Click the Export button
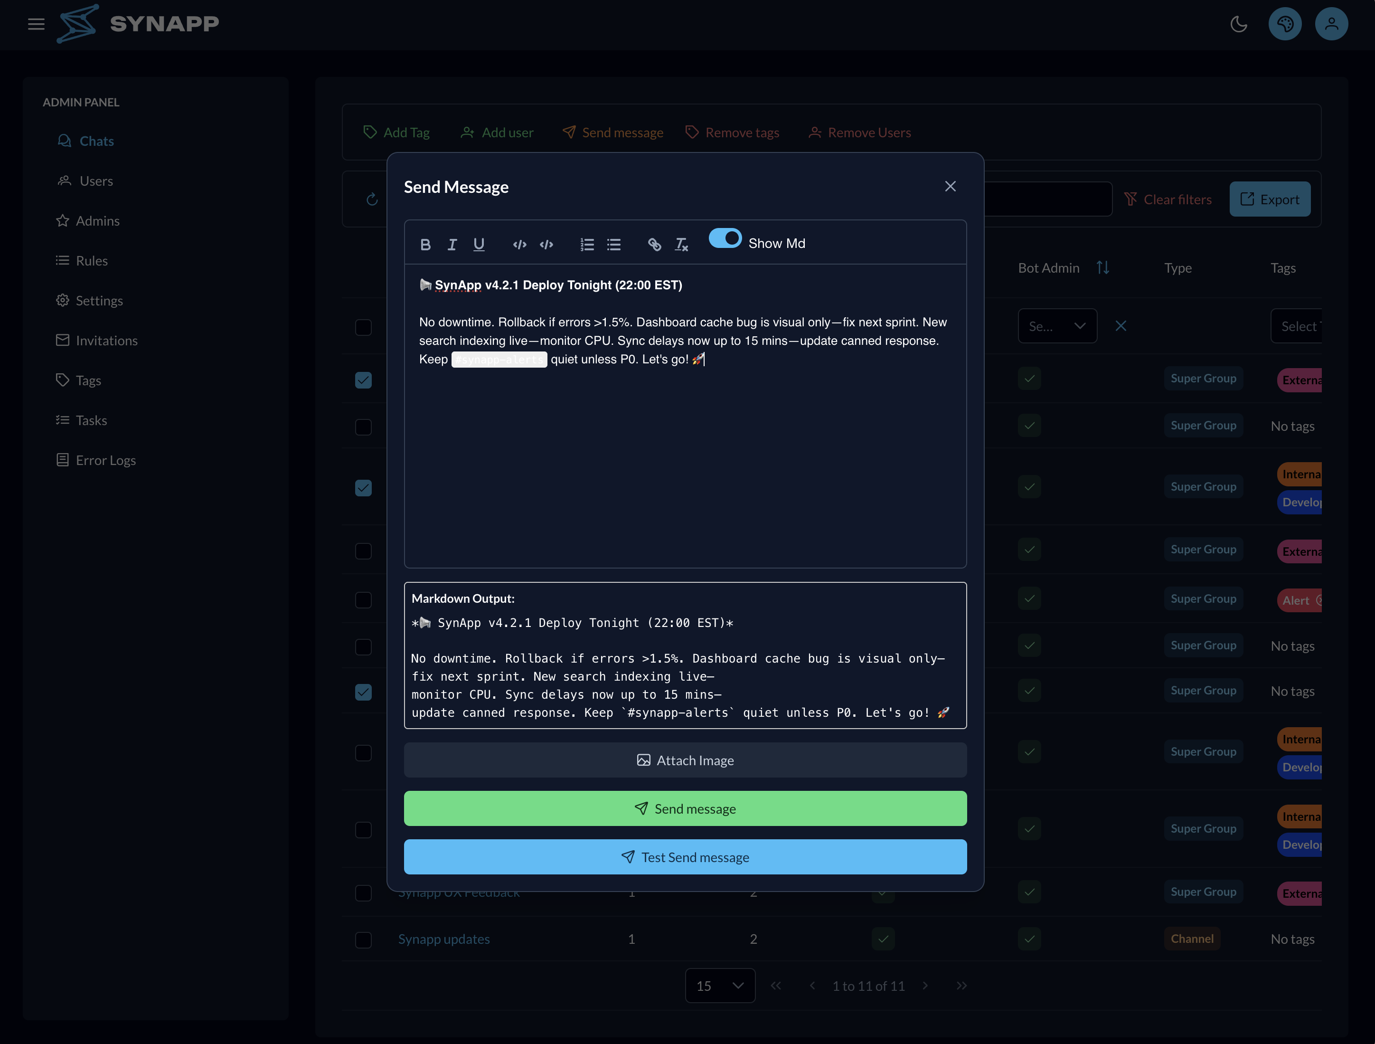 coord(1270,199)
